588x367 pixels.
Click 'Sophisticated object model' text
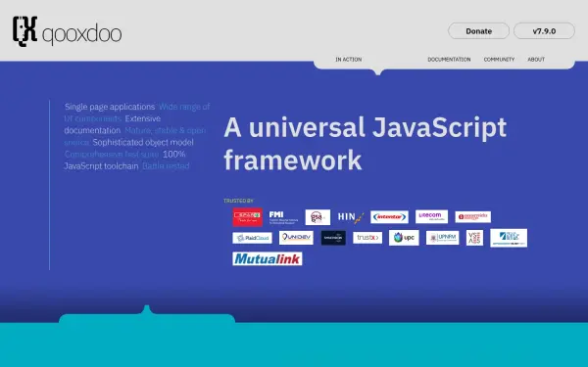143,142
